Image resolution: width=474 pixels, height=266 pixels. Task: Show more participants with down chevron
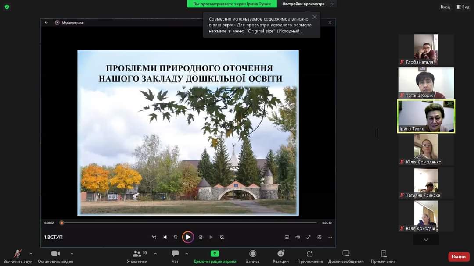tap(426, 239)
